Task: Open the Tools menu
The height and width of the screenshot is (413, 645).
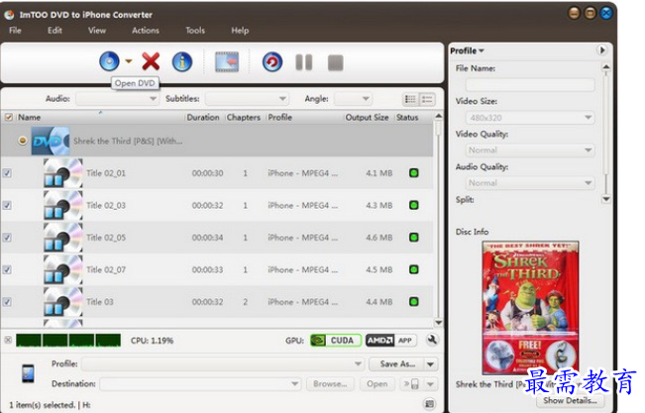Action: tap(195, 31)
